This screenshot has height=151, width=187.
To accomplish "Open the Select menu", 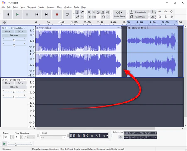I will click(x=15, y=7).
